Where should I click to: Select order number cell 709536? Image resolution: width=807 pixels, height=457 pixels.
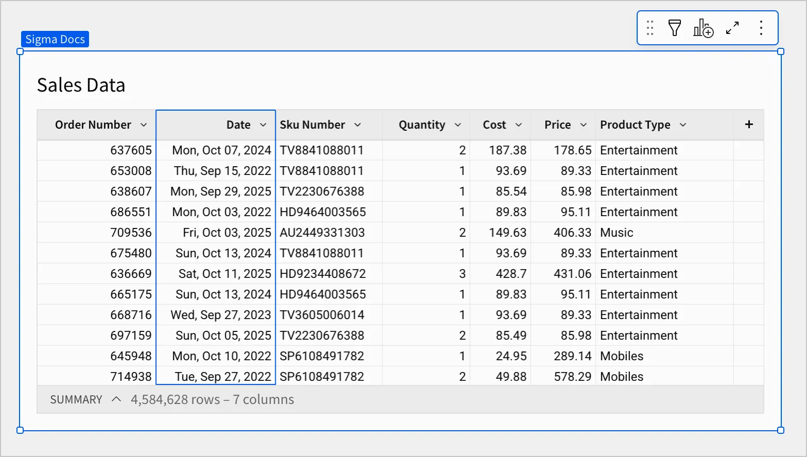(96, 233)
